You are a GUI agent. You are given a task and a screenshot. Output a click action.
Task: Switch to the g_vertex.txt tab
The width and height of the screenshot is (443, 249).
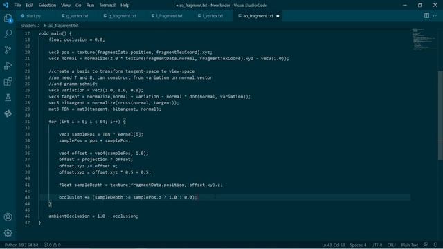coord(77,16)
